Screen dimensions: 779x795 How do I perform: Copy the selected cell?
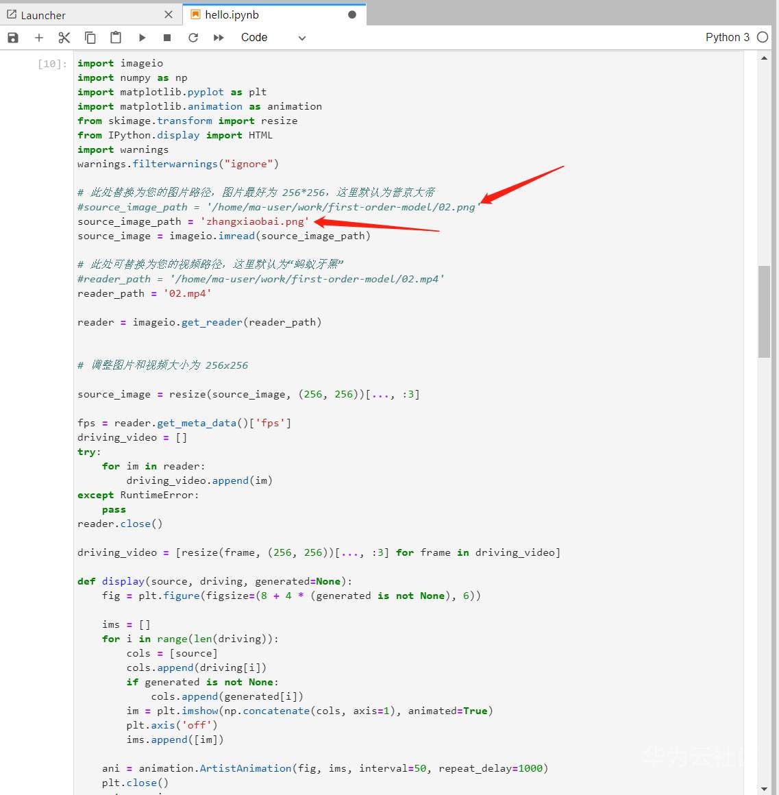(90, 38)
